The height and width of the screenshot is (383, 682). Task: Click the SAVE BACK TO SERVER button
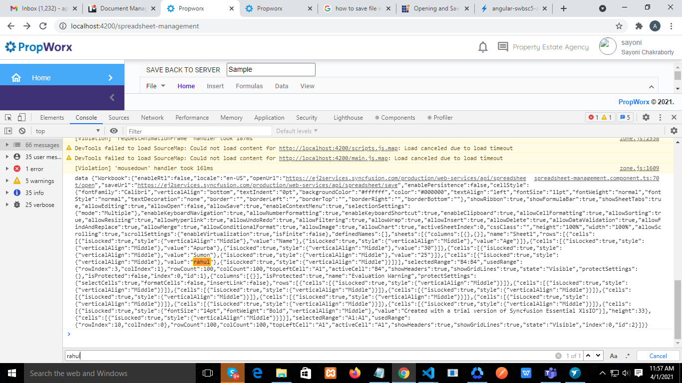(x=183, y=70)
